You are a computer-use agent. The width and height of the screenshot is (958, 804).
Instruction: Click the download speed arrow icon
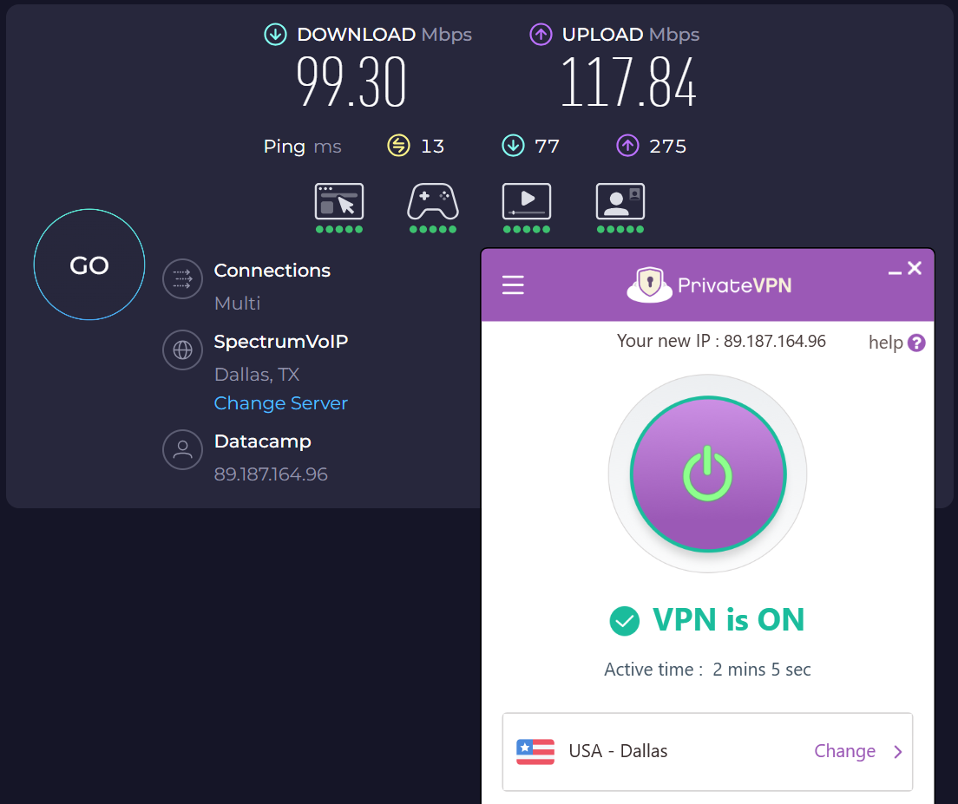click(275, 35)
